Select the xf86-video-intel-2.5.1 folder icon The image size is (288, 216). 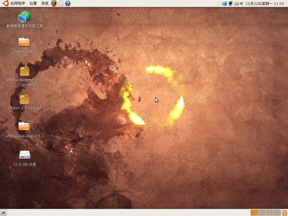(x=24, y=126)
